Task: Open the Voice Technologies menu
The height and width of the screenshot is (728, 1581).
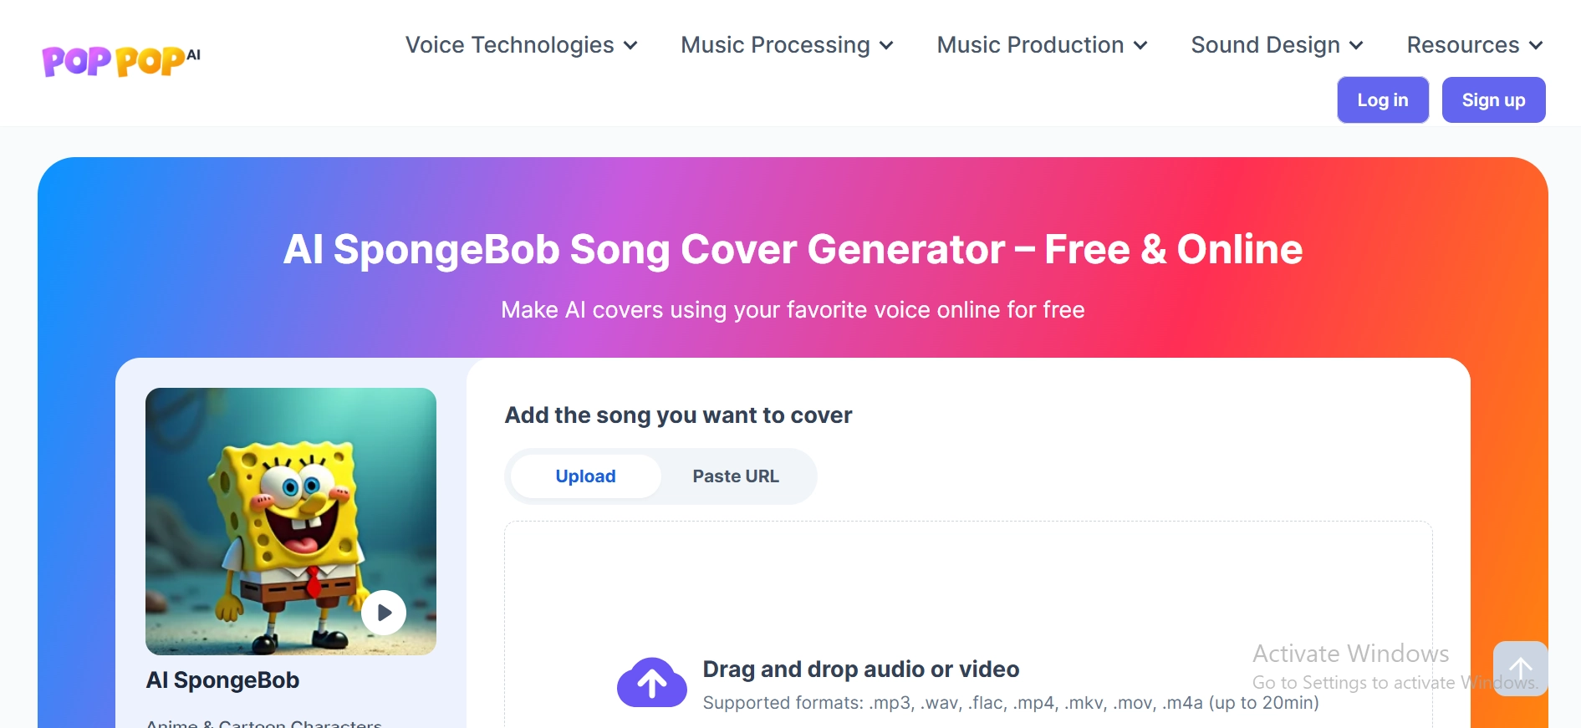Action: 509,46
